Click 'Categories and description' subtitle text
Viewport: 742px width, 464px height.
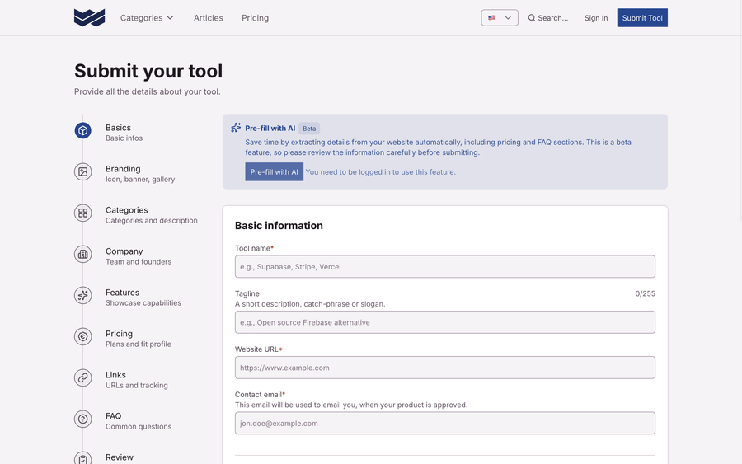click(x=152, y=220)
